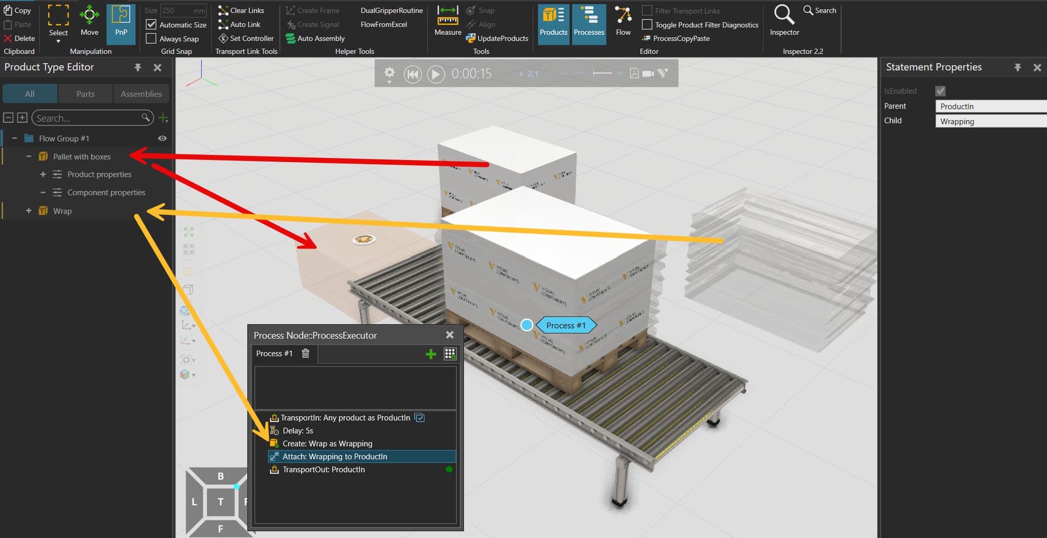The width and height of the screenshot is (1047, 538).
Task: Click Clear Links tool
Action: 241,10
